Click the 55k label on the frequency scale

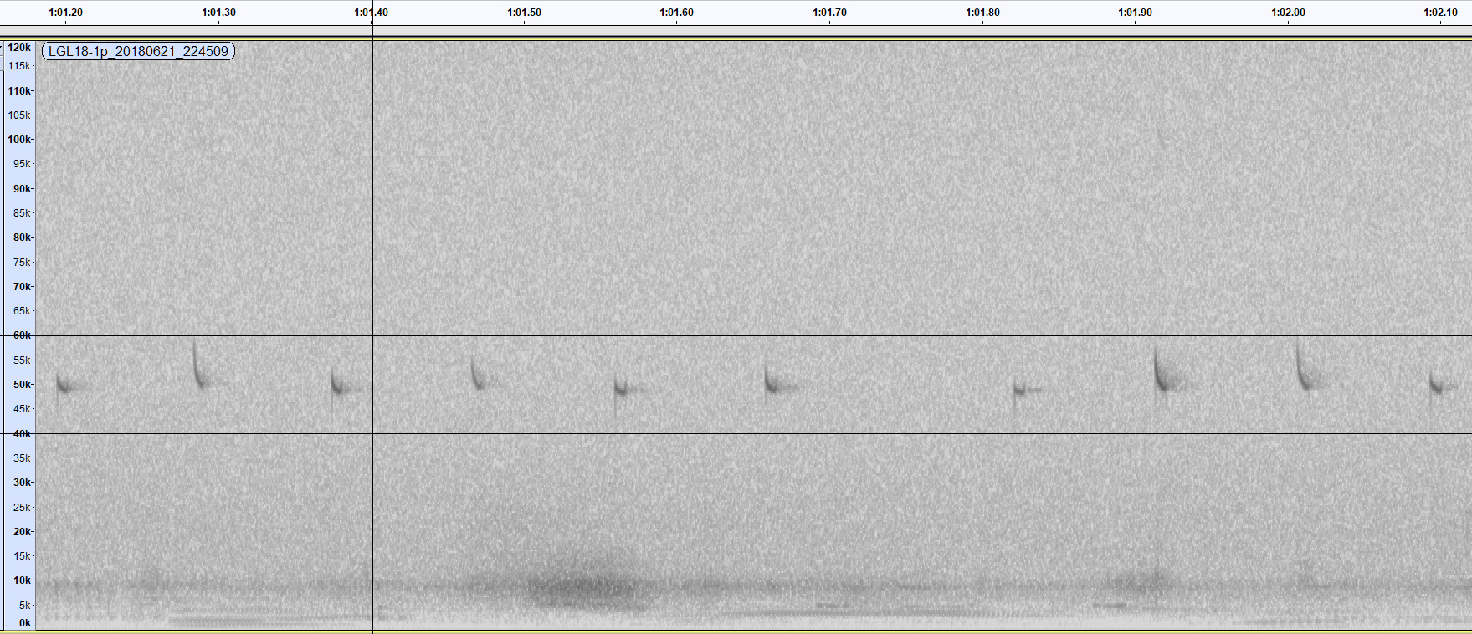coord(22,360)
